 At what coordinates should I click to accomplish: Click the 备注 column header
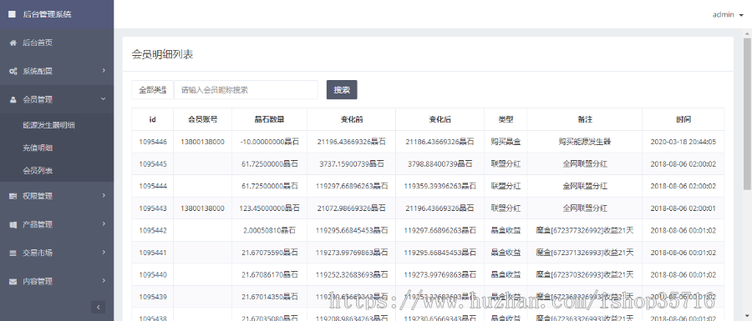(585, 119)
